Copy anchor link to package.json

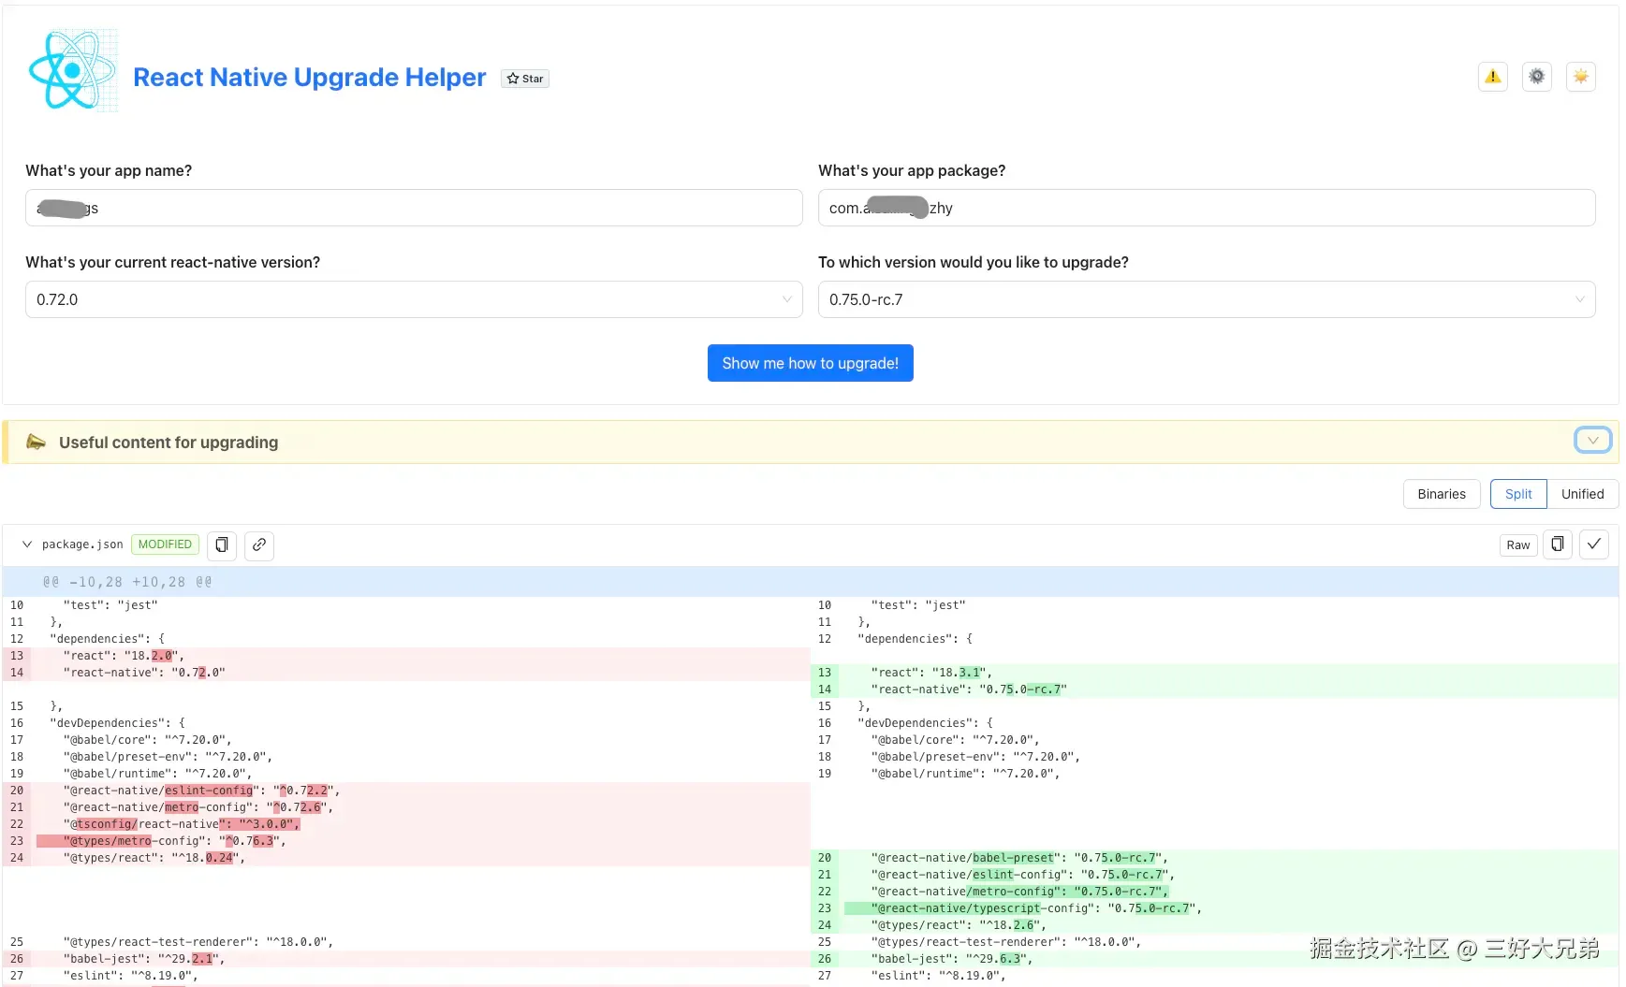coord(259,544)
